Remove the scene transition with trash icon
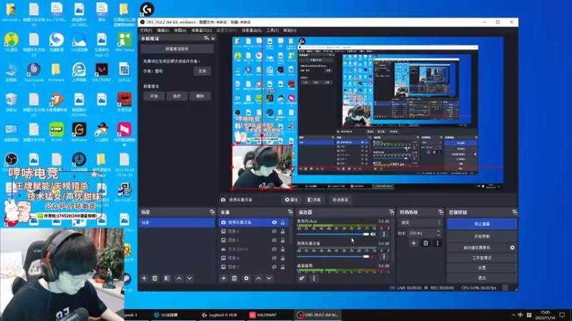This screenshot has width=572, height=321. (425, 243)
